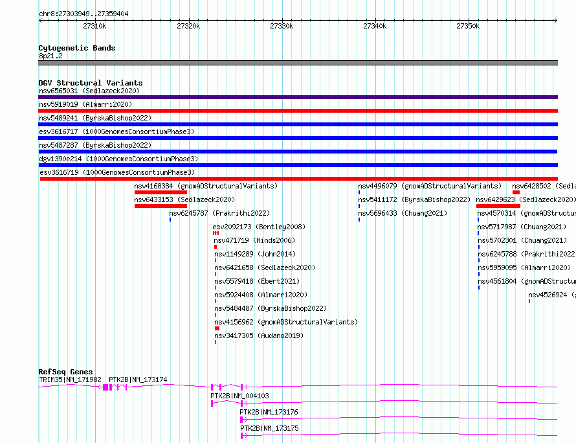The image size is (576, 443).
Task: Open PTK2B|NM_004103 transcript label
Action: pos(239,396)
